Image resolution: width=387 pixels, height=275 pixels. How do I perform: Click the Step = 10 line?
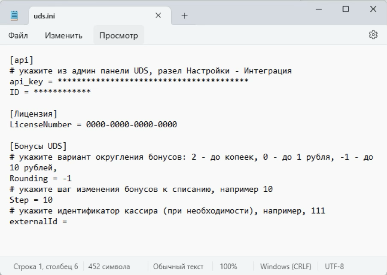[31, 200]
